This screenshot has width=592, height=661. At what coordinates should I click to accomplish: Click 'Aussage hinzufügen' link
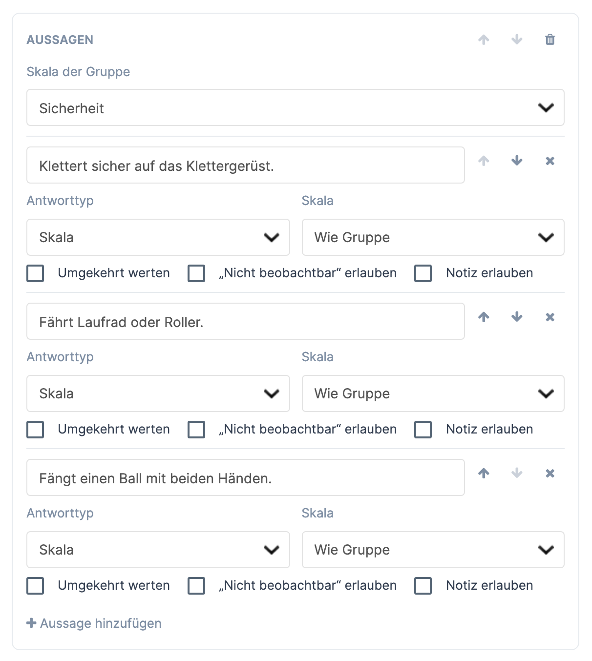point(94,623)
